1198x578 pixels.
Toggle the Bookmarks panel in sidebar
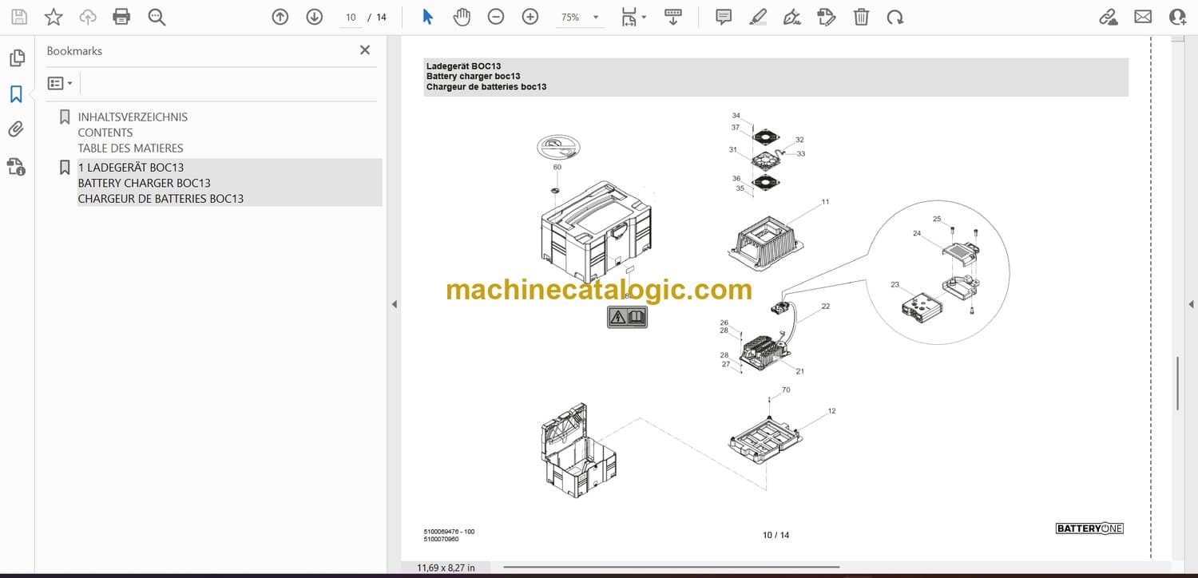[16, 94]
